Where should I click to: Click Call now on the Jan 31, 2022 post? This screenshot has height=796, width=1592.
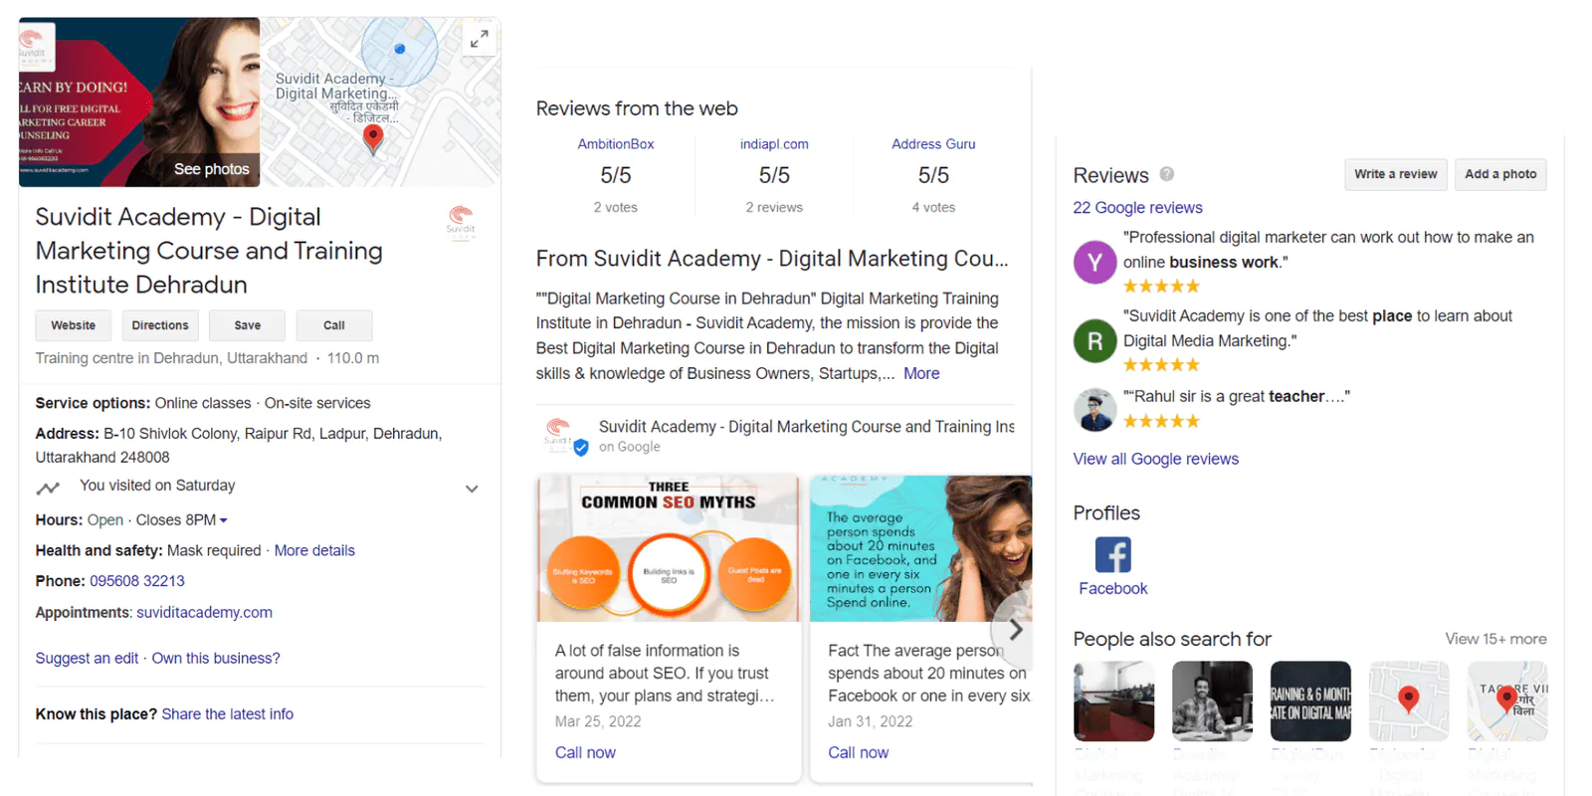point(859,752)
